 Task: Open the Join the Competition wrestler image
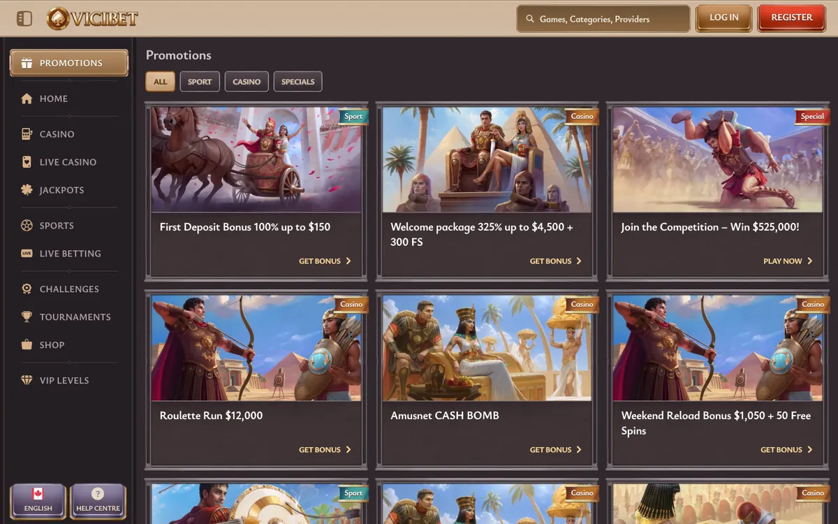pyautogui.click(x=717, y=159)
